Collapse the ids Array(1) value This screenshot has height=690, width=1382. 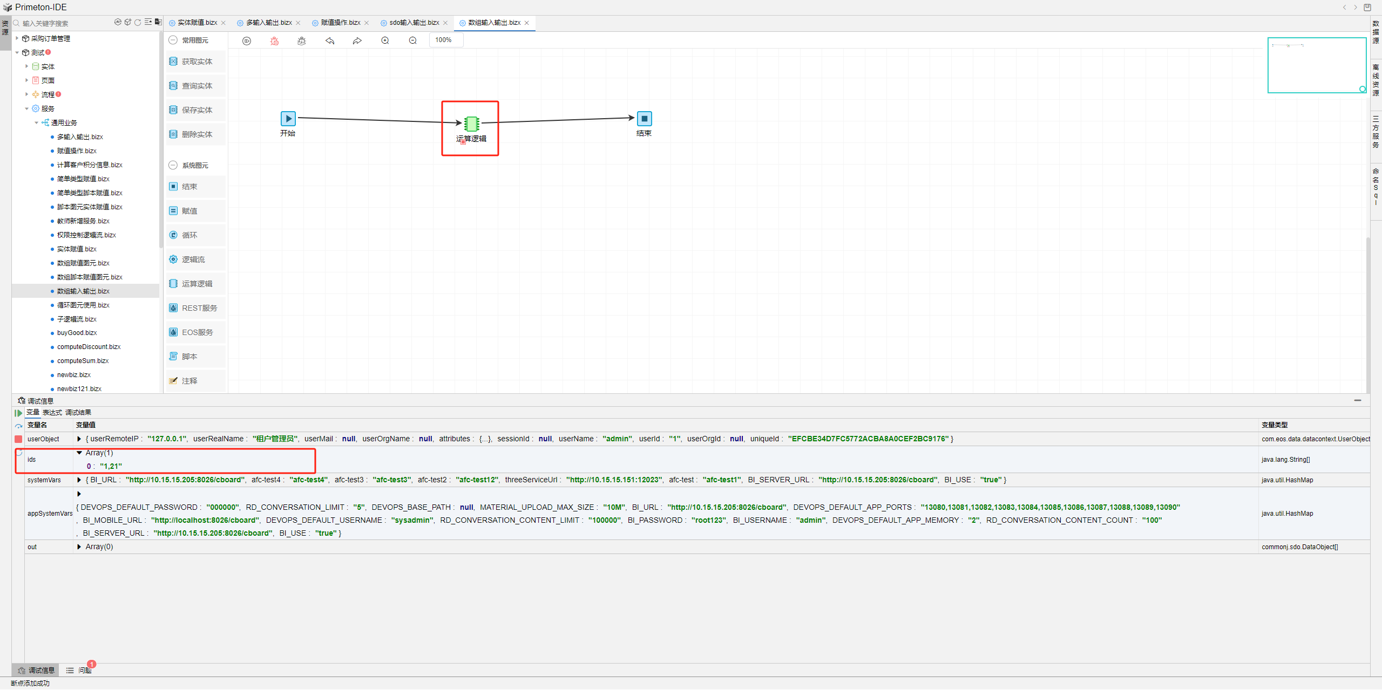[79, 453]
